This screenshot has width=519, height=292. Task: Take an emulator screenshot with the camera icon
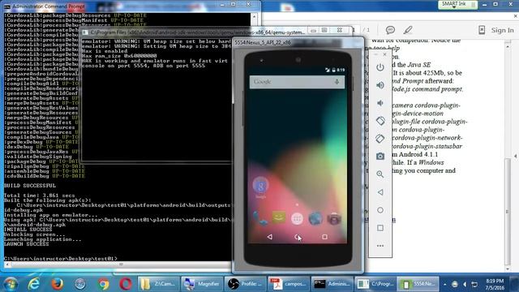point(380,157)
